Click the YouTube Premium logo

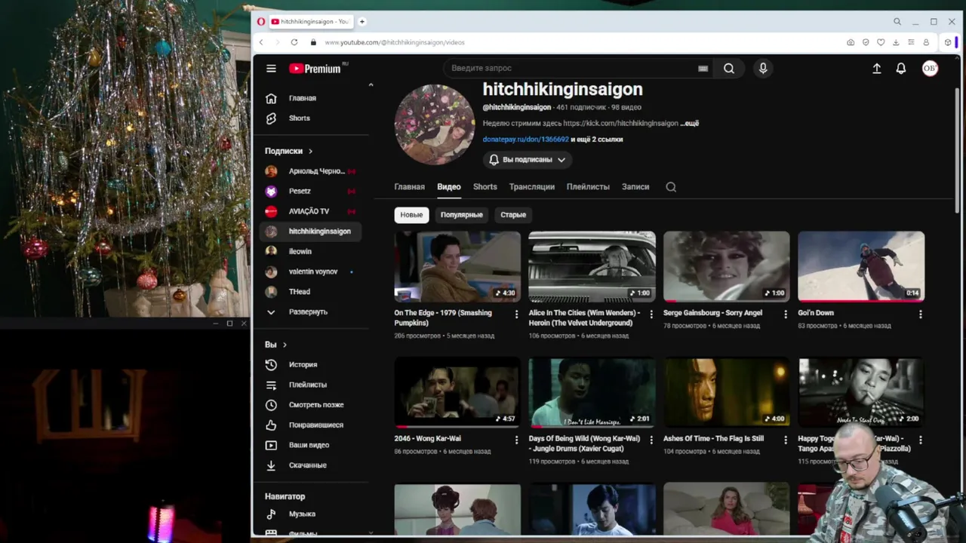click(315, 69)
